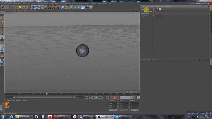This screenshot has width=212, height=119.
Task: Open the Layout dropdown at top right
Action: (x=202, y=4)
